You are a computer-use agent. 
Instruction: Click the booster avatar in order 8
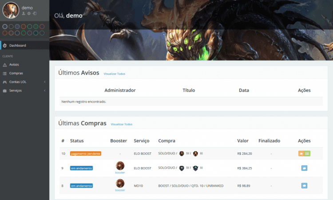(x=120, y=183)
